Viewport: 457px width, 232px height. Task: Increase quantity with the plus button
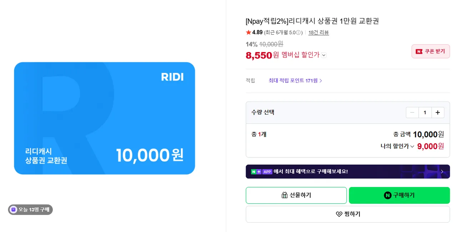438,112
